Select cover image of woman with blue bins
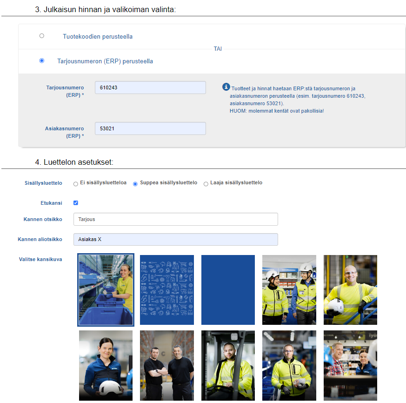The width and height of the screenshot is (406, 403). click(x=106, y=290)
